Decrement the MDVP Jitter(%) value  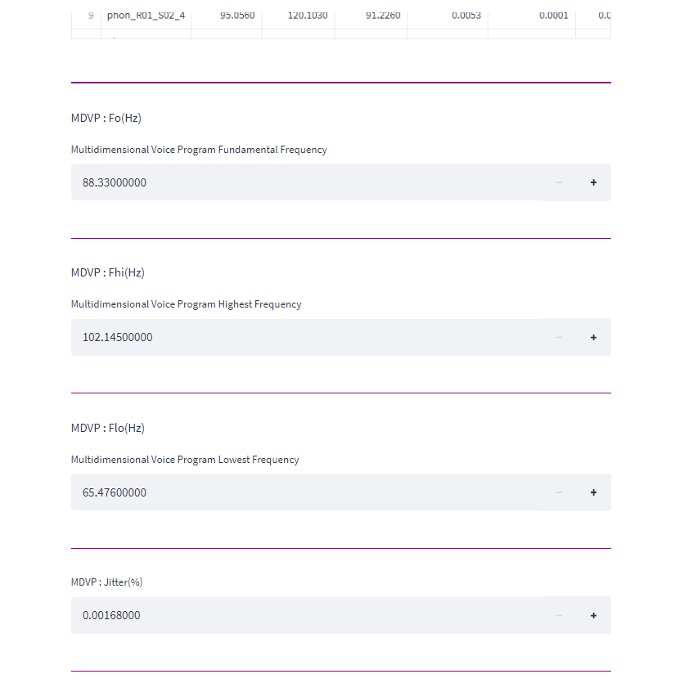[558, 615]
